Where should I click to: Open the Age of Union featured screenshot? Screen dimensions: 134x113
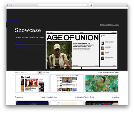pos(81,50)
